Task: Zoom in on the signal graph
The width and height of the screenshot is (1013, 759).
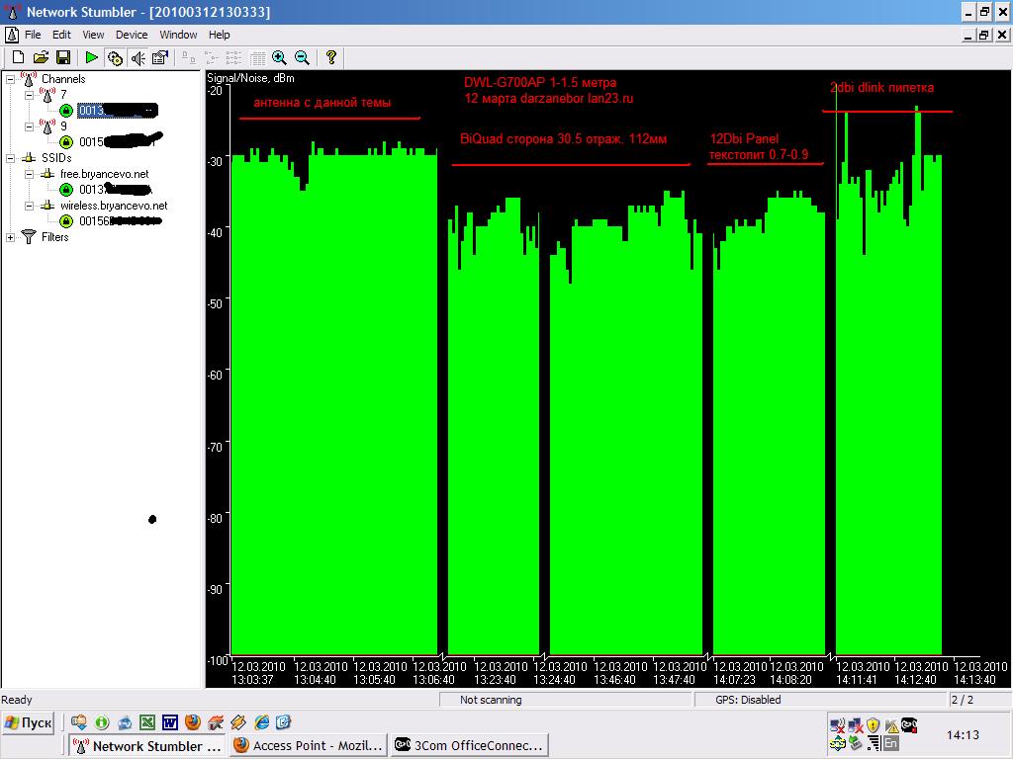Action: pyautogui.click(x=280, y=58)
